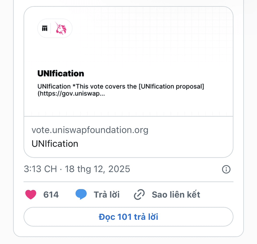257x244 pixels.
Task: Click the pink heart like icon
Action: pyautogui.click(x=30, y=195)
